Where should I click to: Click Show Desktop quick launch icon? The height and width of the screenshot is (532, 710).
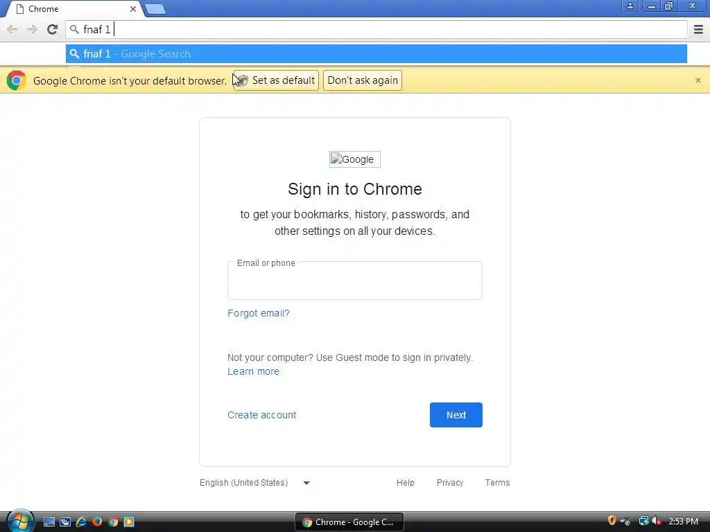(x=49, y=522)
